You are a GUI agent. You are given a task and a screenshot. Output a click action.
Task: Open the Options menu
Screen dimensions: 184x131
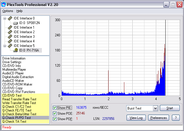tap(8, 11)
